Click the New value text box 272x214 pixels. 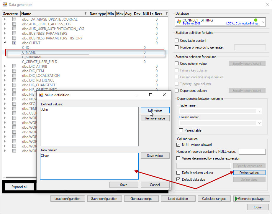pyautogui.click(x=89, y=166)
